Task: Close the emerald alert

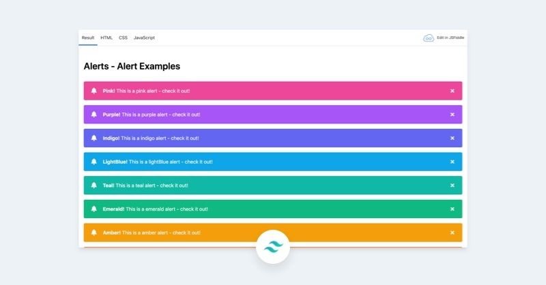Action: click(x=452, y=209)
